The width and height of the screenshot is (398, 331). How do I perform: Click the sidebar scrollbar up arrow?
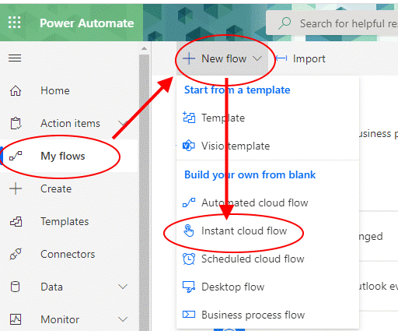point(144,48)
